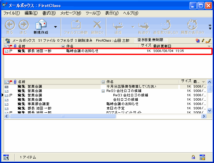Click the list view icon in status bar

coord(202,157)
